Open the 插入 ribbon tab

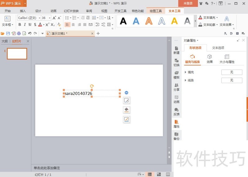(23, 11)
